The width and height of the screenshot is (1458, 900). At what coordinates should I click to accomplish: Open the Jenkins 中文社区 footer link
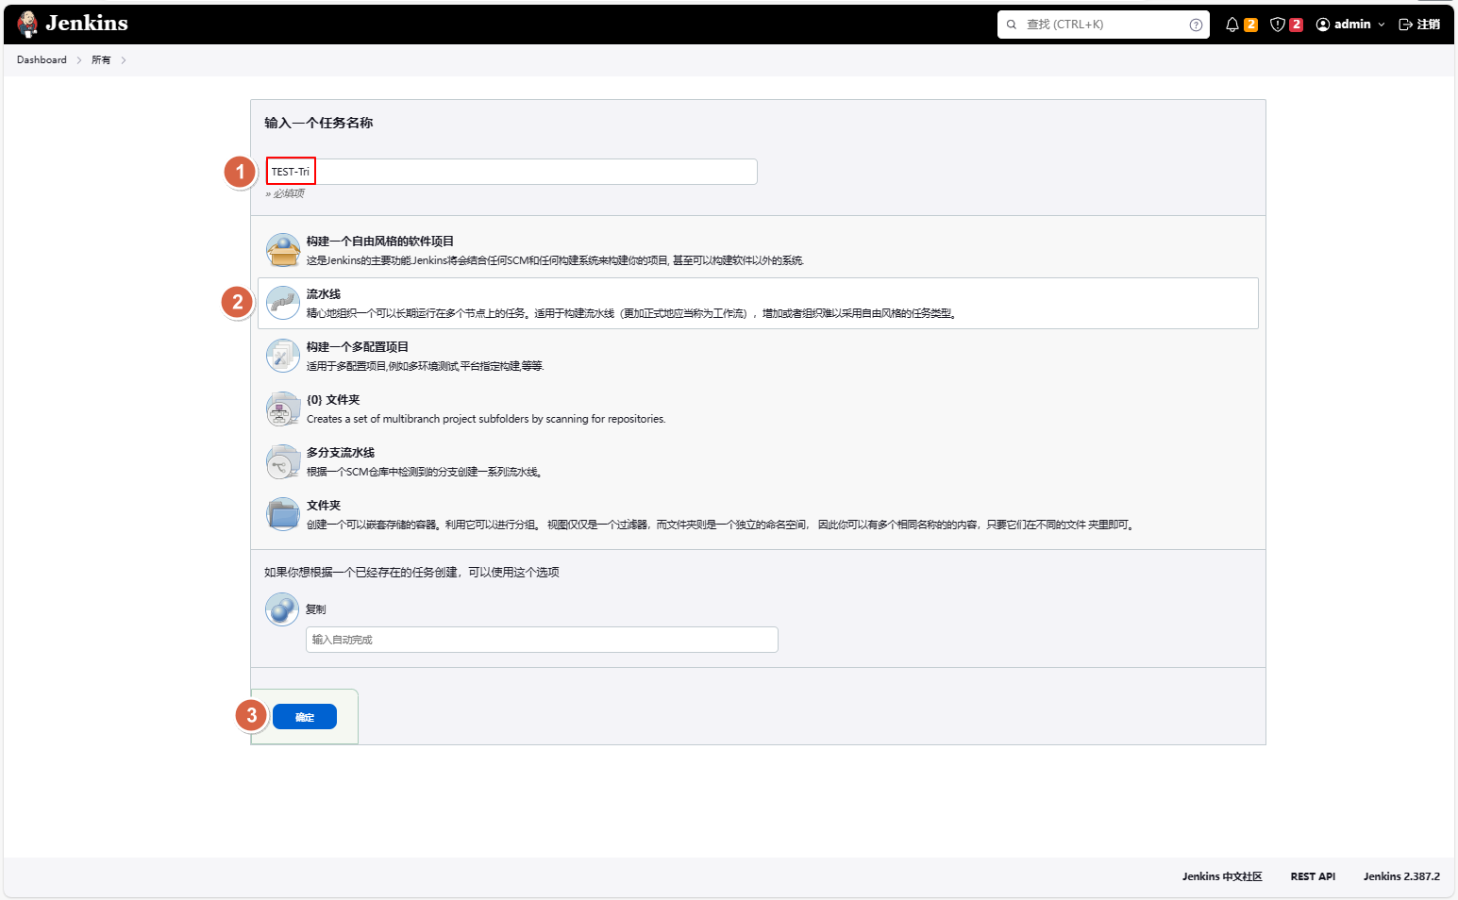point(1222,876)
